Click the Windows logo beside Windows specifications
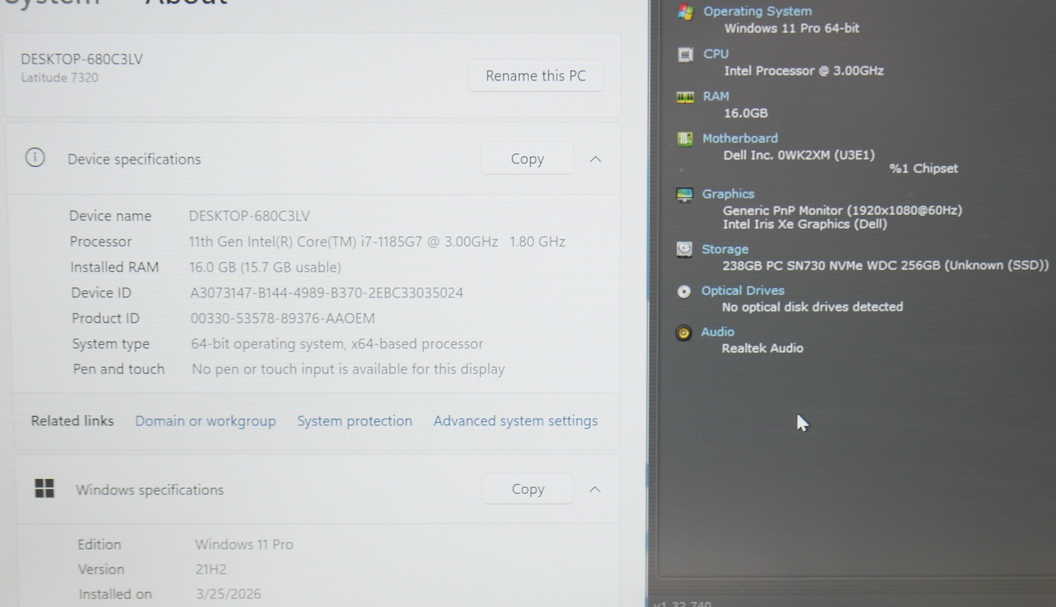 (44, 488)
